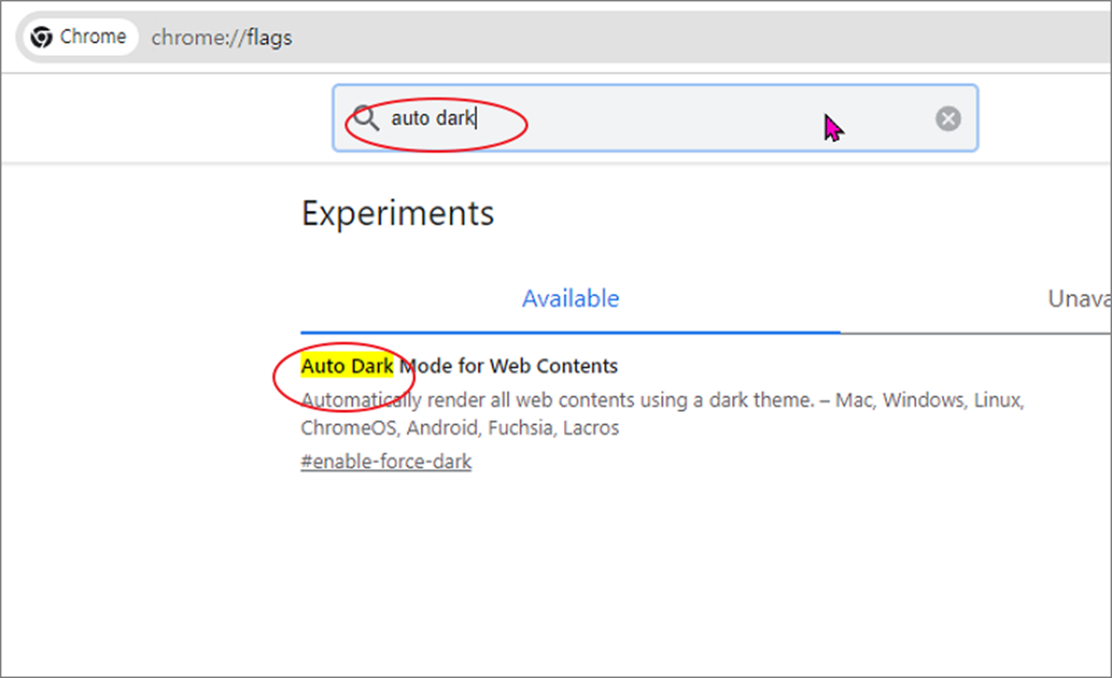Click the magnifier icon in flags search
Image resolution: width=1112 pixels, height=678 pixels.
pyautogui.click(x=366, y=117)
